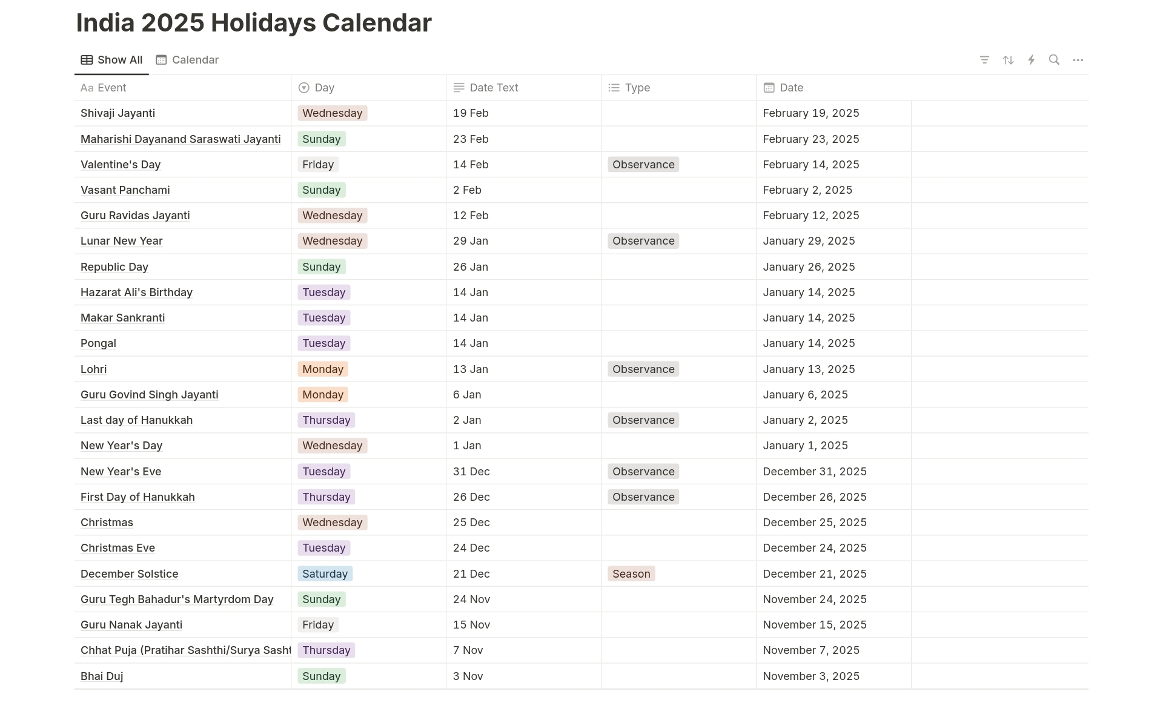Open the Date picker for Christmas row
The width and height of the screenshot is (1163, 726).
click(x=815, y=522)
